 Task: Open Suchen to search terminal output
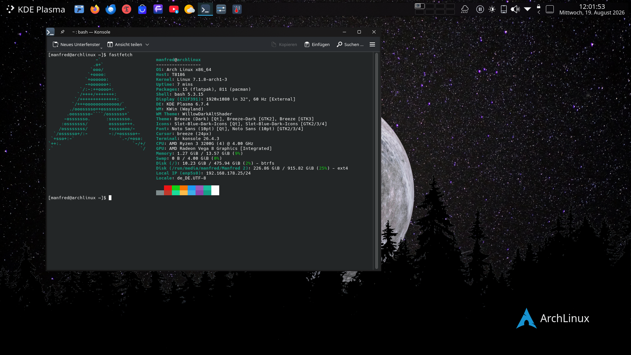350,44
